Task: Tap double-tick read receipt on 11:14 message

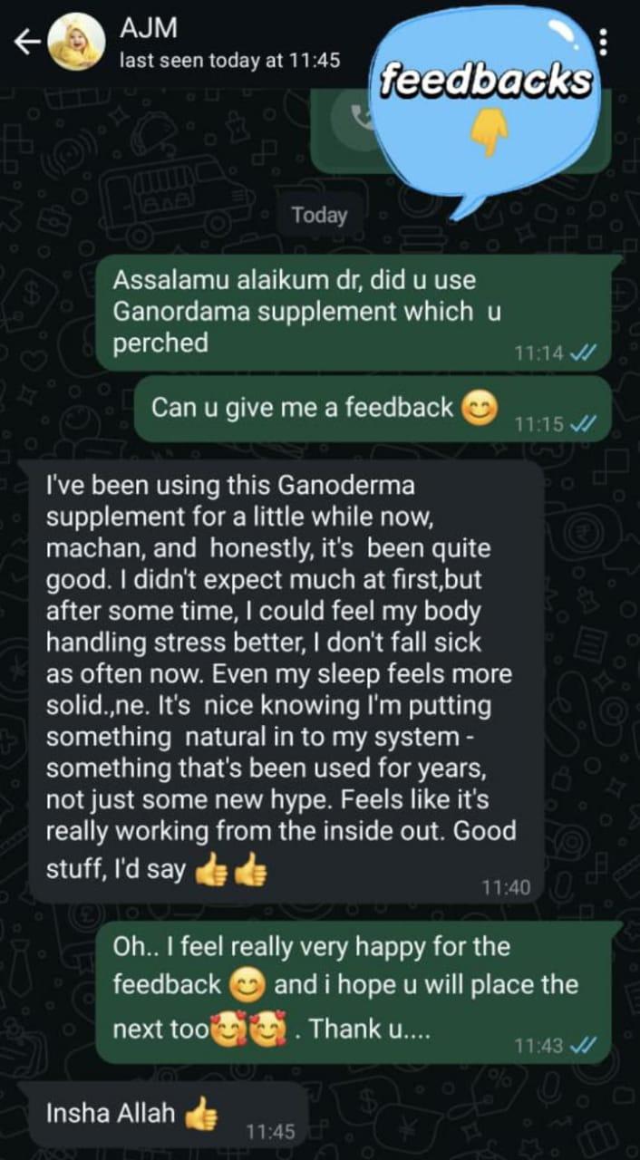Action: [584, 353]
